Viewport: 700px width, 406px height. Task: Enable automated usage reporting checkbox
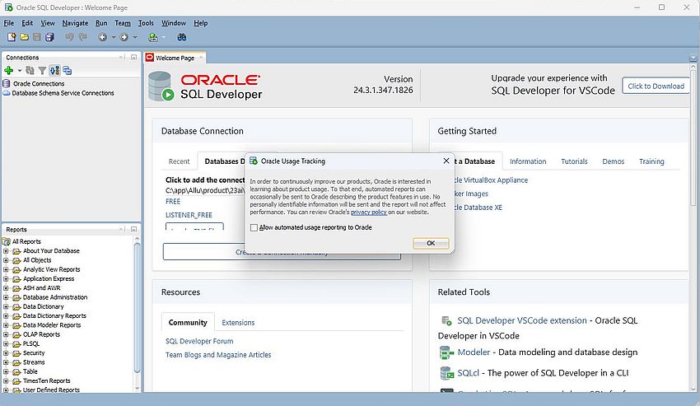click(254, 227)
